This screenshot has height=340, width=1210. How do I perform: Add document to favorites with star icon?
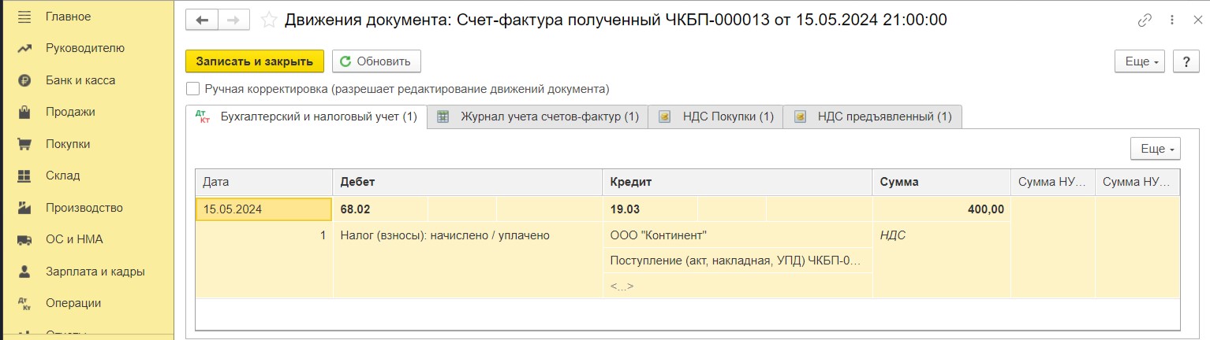(269, 20)
